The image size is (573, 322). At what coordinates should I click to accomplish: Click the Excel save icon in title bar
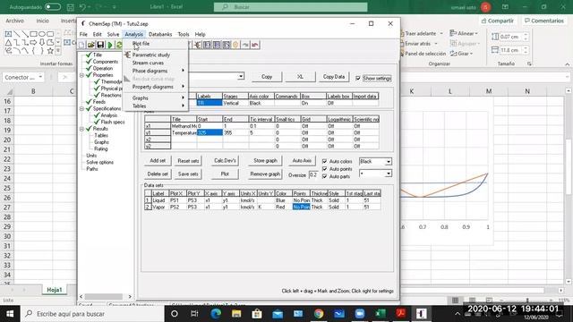tap(71, 7)
